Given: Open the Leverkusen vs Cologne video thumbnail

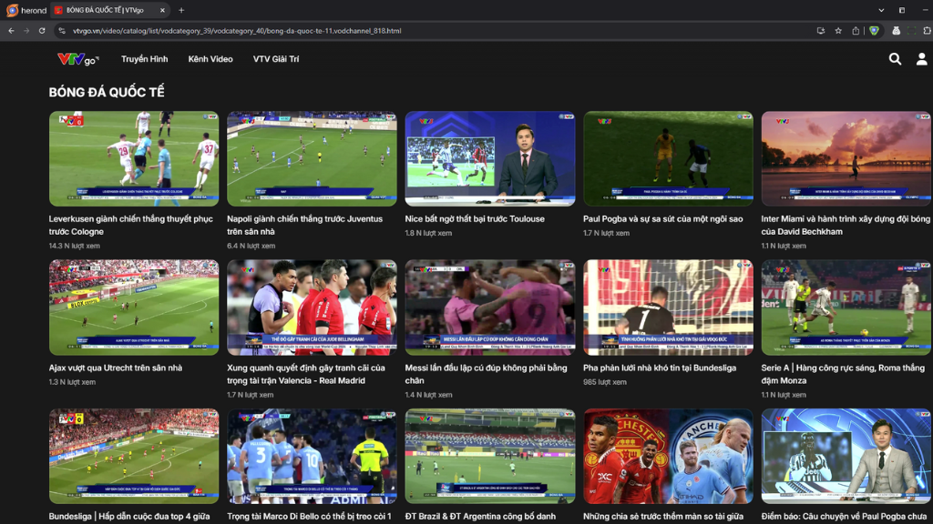Looking at the screenshot, I should pyautogui.click(x=134, y=158).
